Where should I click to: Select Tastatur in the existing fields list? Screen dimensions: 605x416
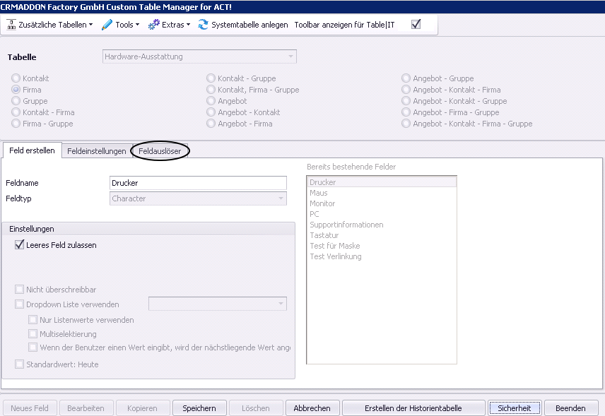tap(382, 235)
